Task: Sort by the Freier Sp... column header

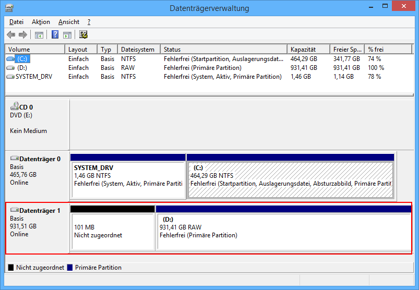Action: 348,50
